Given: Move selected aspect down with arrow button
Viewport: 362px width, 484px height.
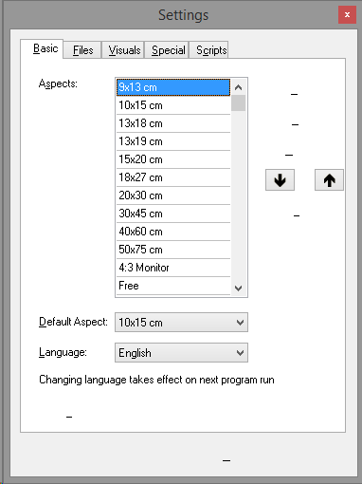Looking at the screenshot, I should click(280, 180).
